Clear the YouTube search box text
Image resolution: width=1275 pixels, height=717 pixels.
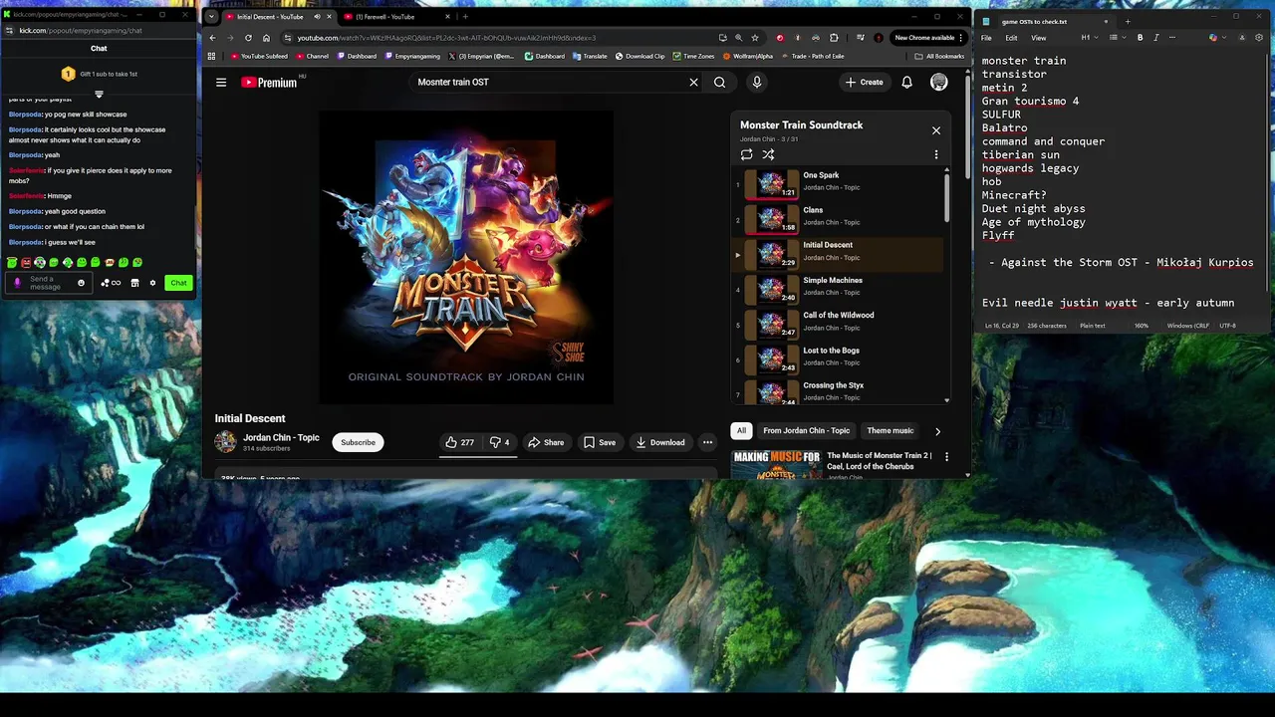[693, 82]
